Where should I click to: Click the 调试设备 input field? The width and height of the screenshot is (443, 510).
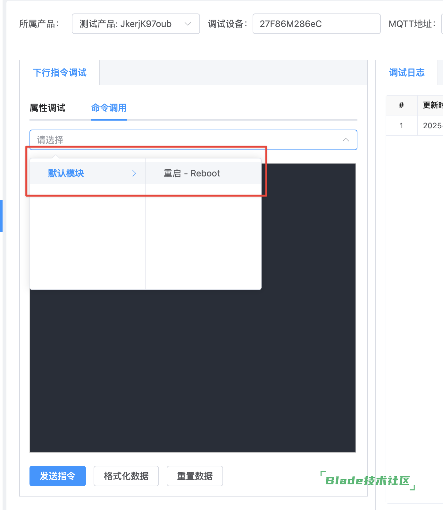pos(316,24)
